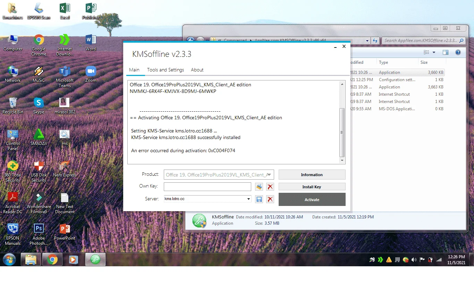474x285 pixels.
Task: Click the log scrollbar down arrow
Action: [x=342, y=161]
